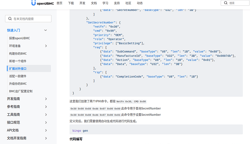Click the "OEM" priority value
Viewport: 250px width, 144px height.
point(118,35)
